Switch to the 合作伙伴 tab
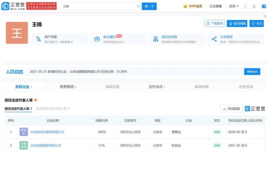This screenshot has width=280, height=169. pos(157,87)
